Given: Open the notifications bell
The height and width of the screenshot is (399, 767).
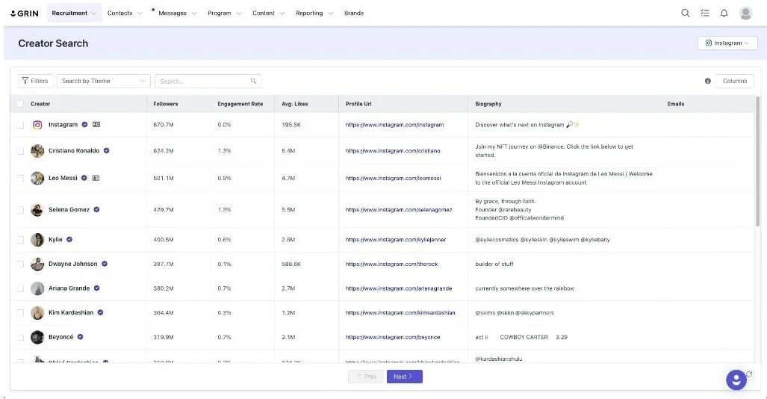Looking at the screenshot, I should [x=724, y=13].
